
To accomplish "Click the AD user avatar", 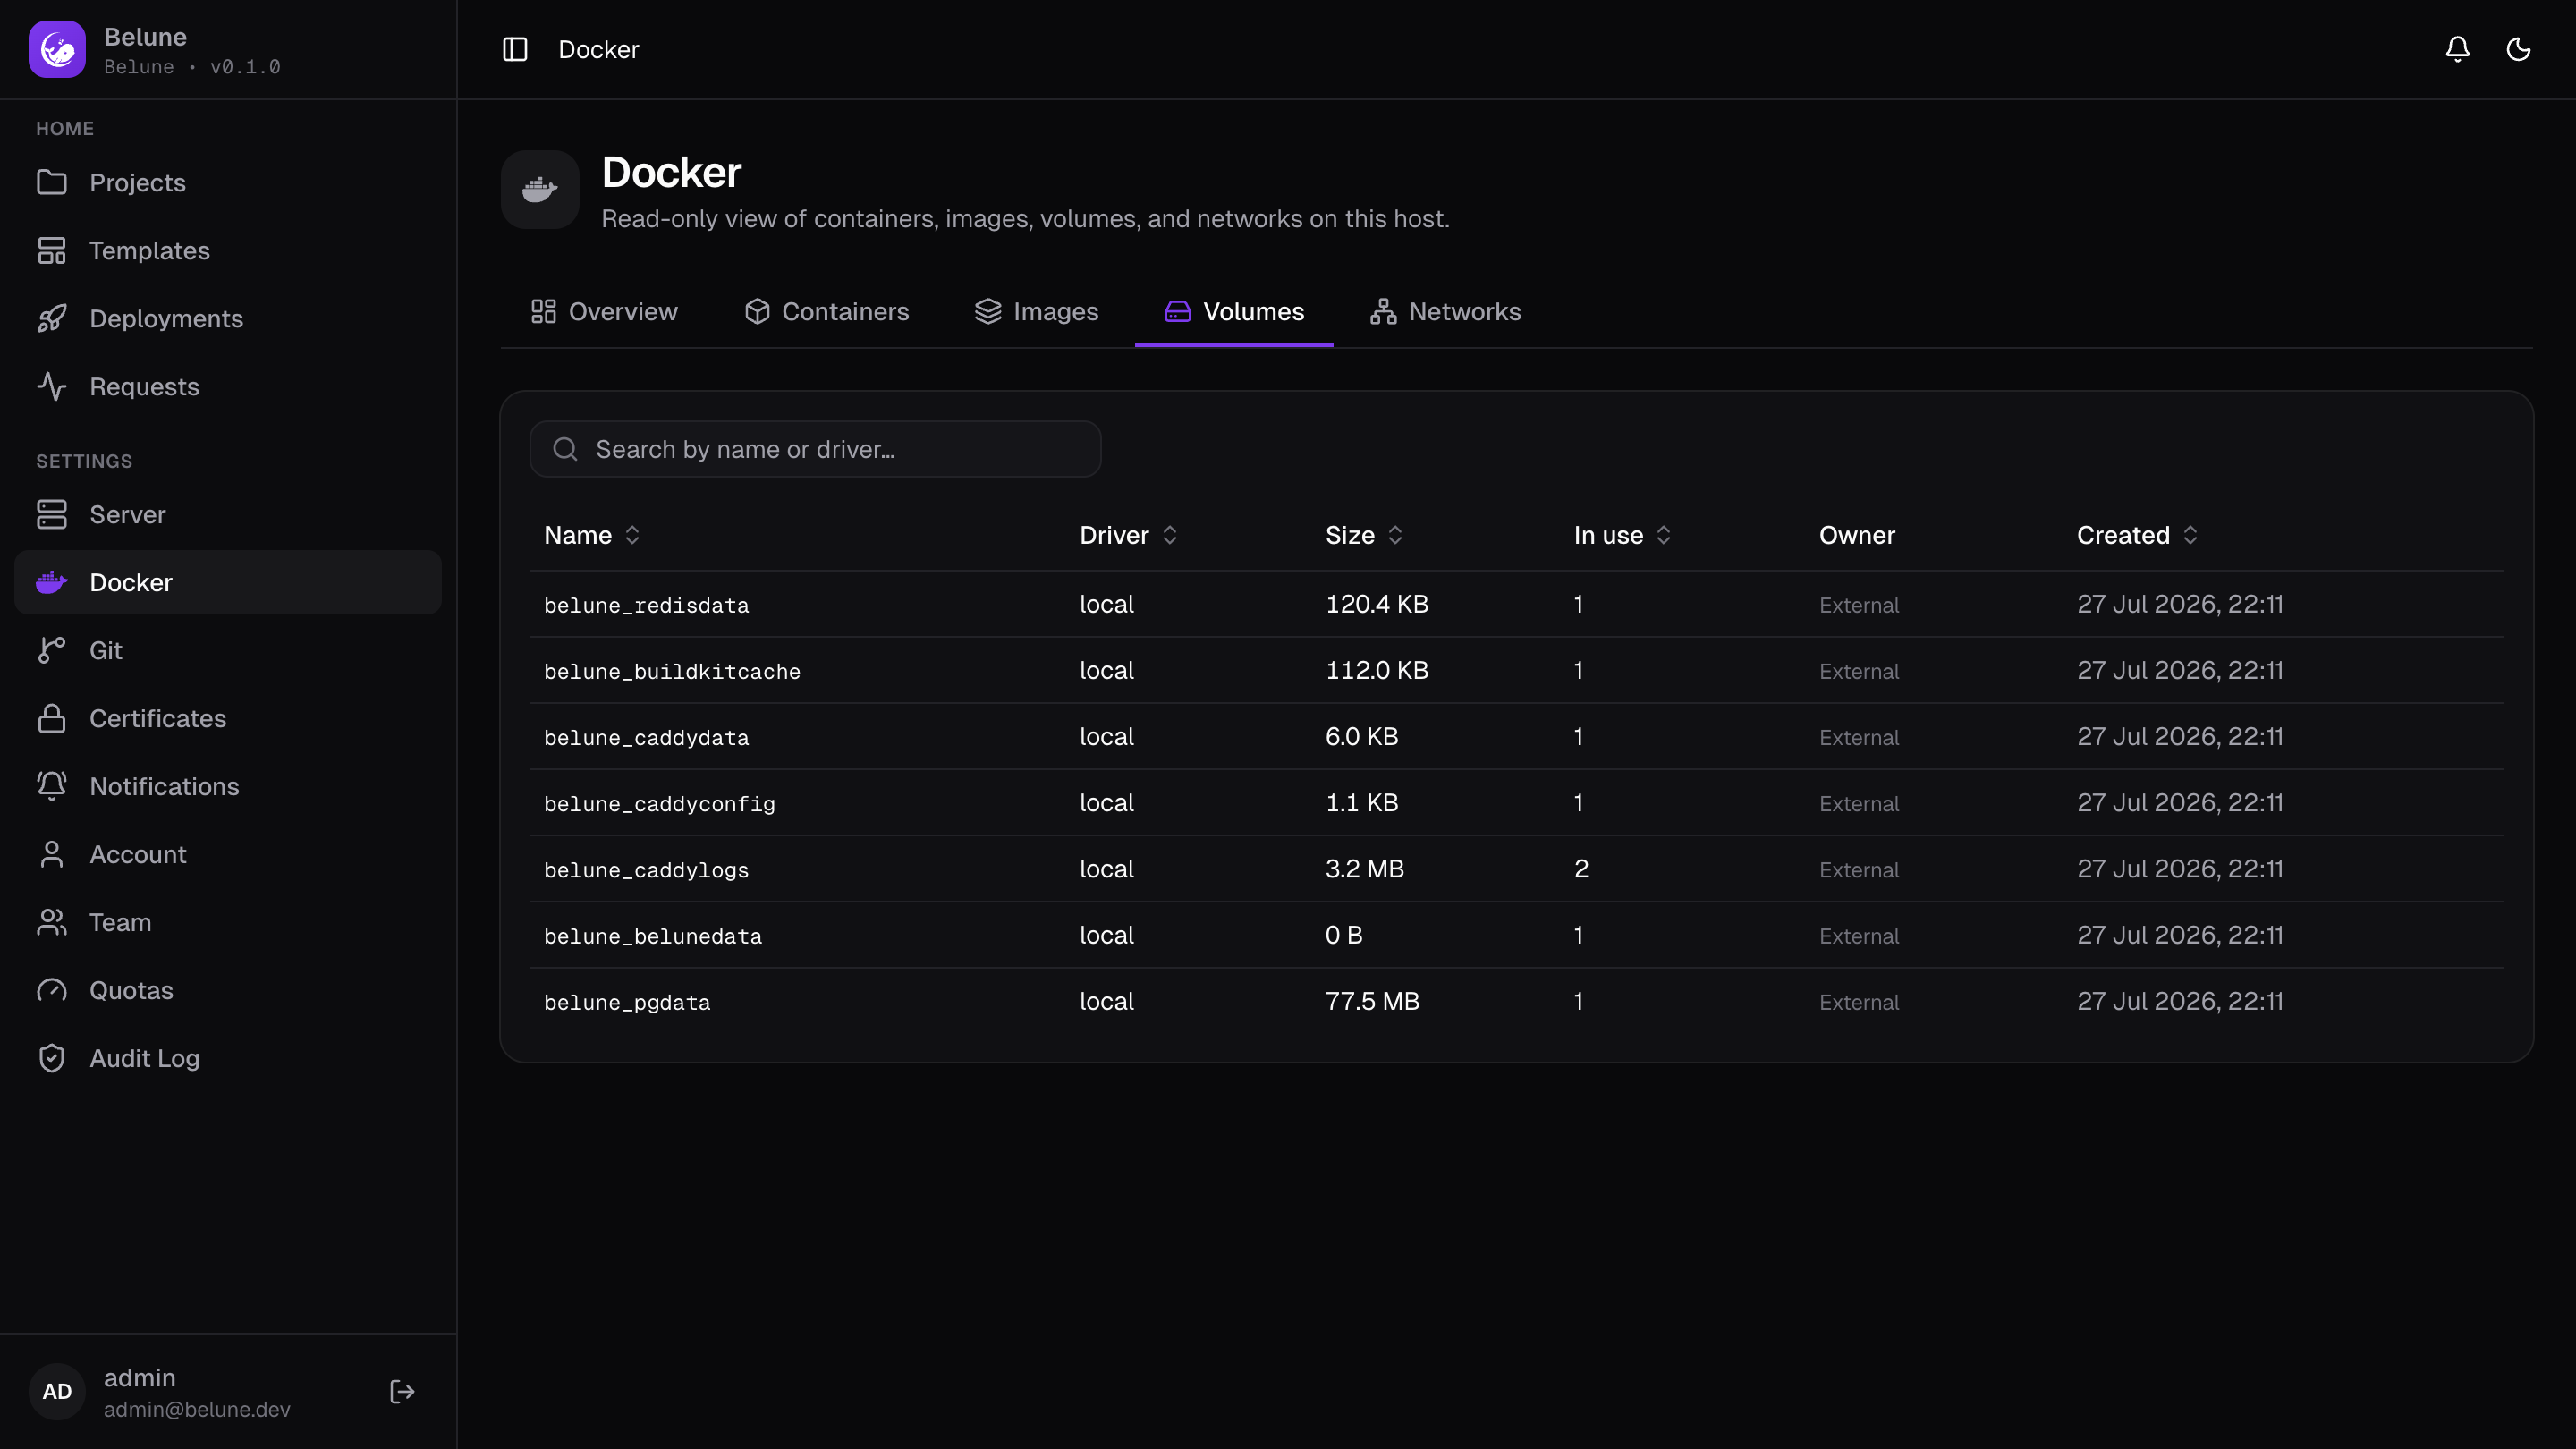I will pos(57,1391).
